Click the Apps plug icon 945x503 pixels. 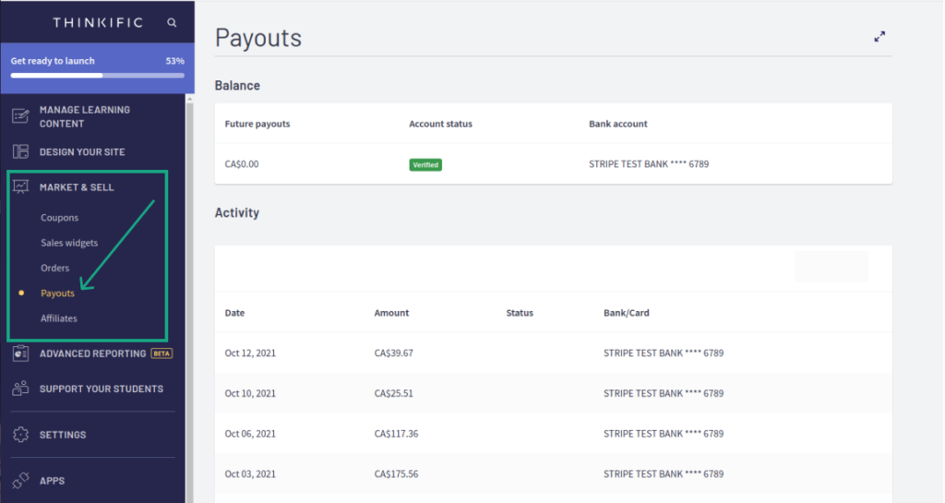point(20,480)
